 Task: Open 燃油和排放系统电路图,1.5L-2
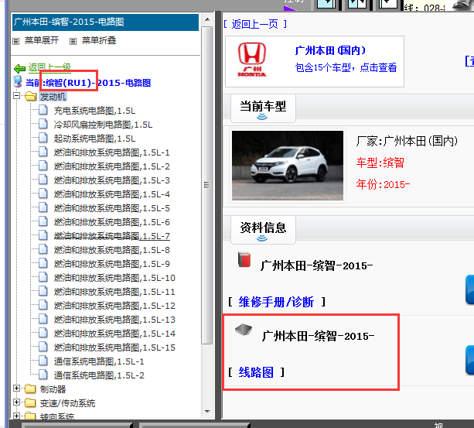coord(112,166)
